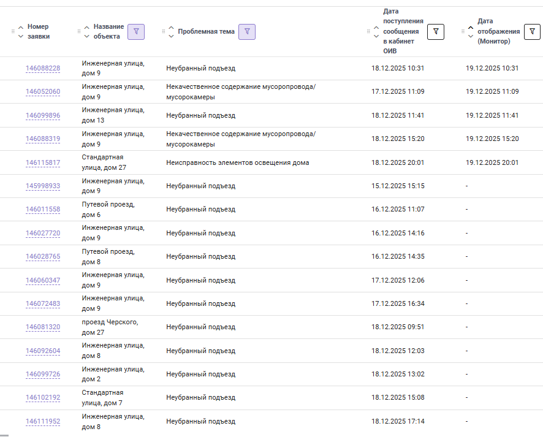Sort "Дата отображения (Монитор)" ascending with up arrow
The height and width of the screenshot is (442, 543).
(x=471, y=28)
